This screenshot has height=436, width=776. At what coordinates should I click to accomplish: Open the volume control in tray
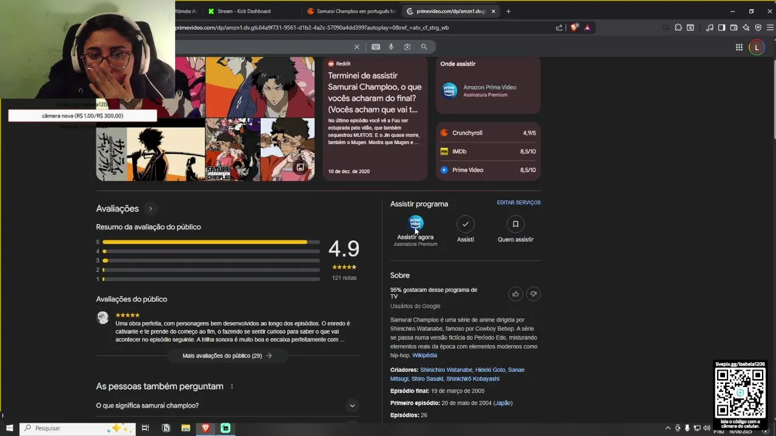click(x=706, y=428)
